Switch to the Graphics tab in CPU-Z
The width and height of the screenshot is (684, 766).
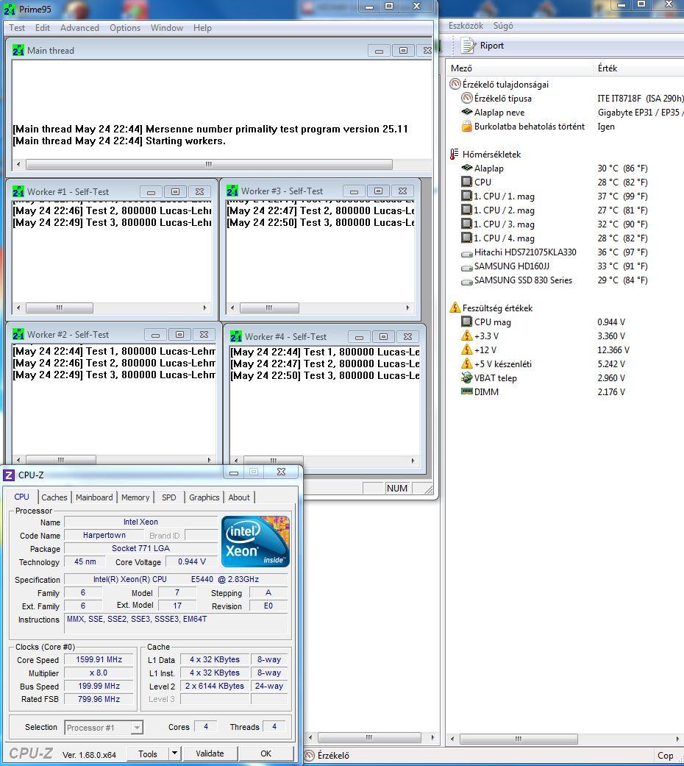[204, 497]
